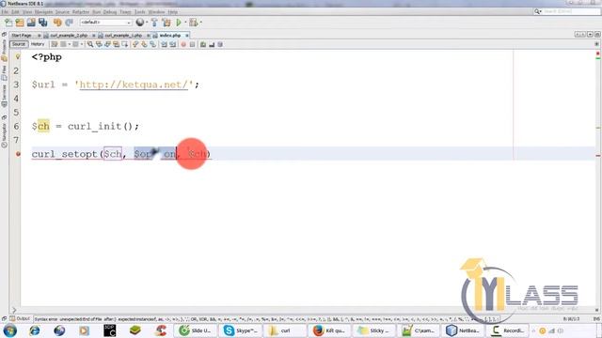602x338 pixels.
Task: Click the Redo toolbar icon
Action: pyautogui.click(x=69, y=23)
